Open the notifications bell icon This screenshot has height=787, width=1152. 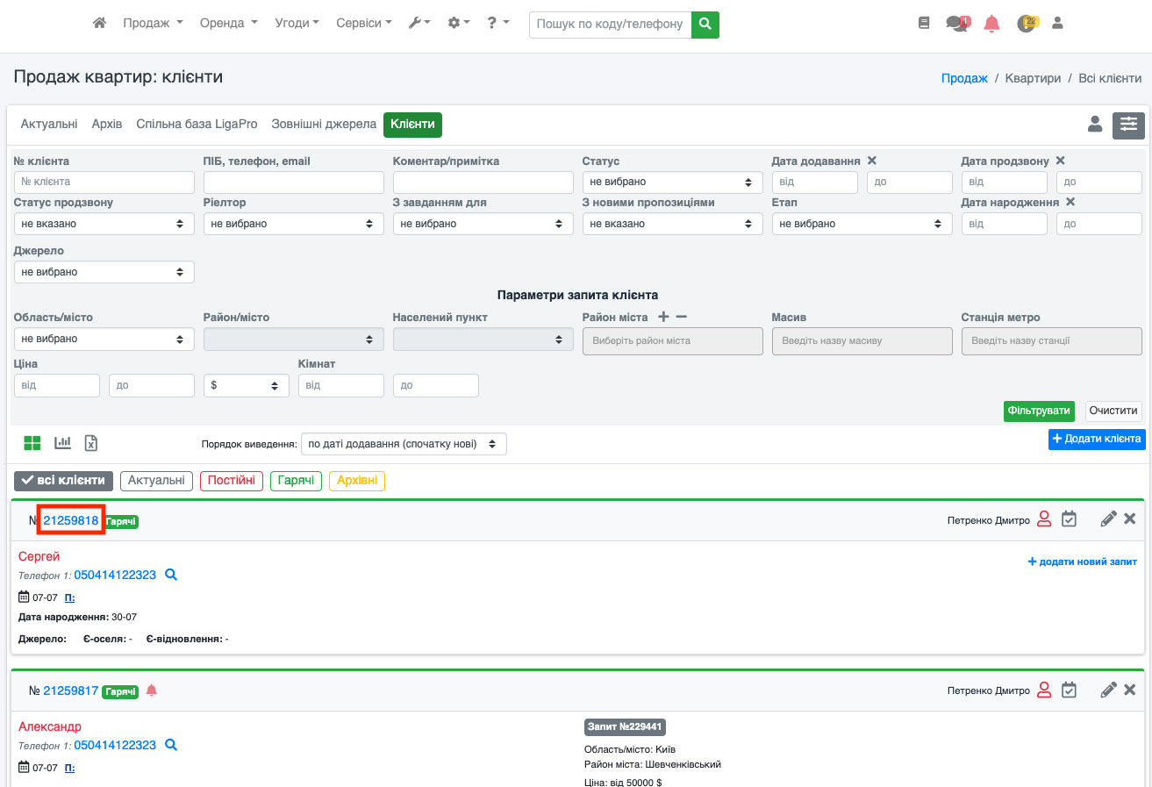pos(991,24)
